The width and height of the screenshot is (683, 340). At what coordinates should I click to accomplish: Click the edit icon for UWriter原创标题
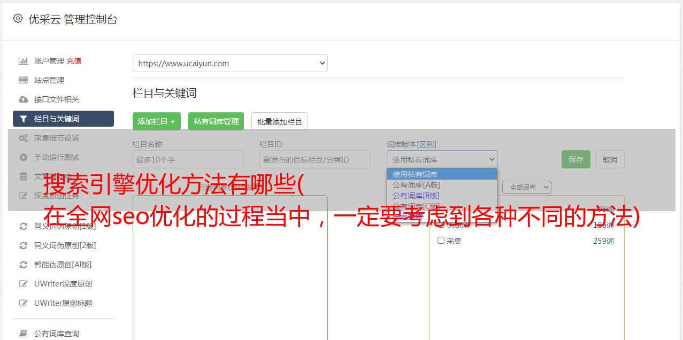pos(23,303)
